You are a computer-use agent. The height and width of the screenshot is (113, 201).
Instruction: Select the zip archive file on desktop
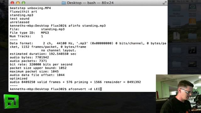(x=177, y=36)
